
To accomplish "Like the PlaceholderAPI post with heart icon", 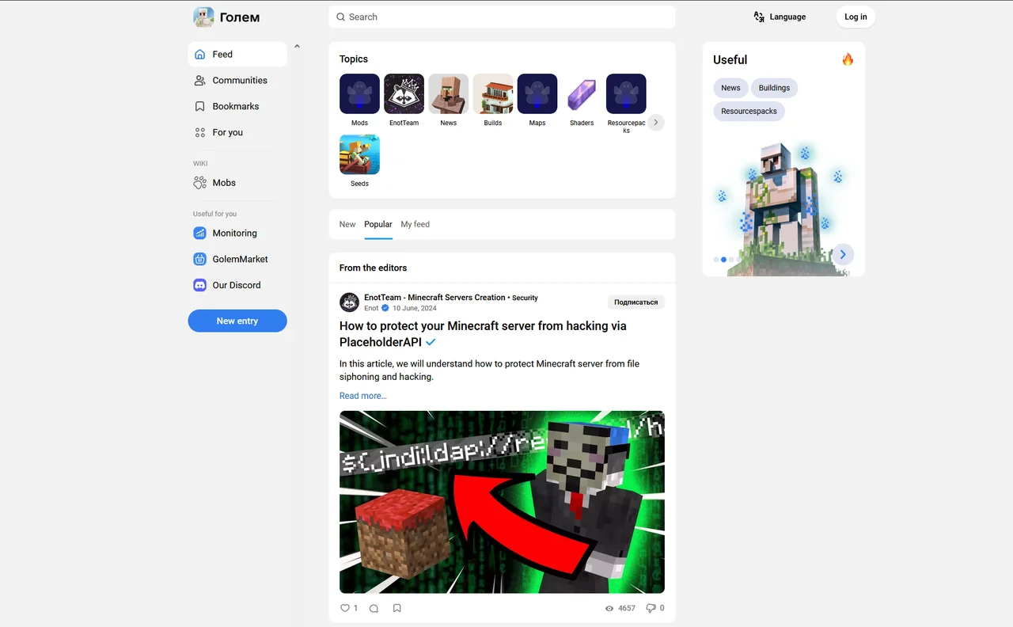I will (344, 608).
